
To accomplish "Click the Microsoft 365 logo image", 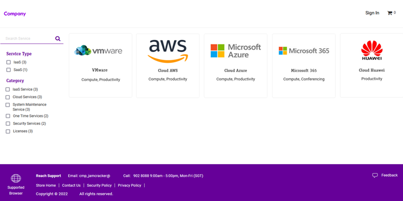I will [x=304, y=51].
